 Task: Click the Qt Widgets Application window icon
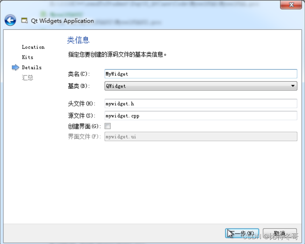25,21
